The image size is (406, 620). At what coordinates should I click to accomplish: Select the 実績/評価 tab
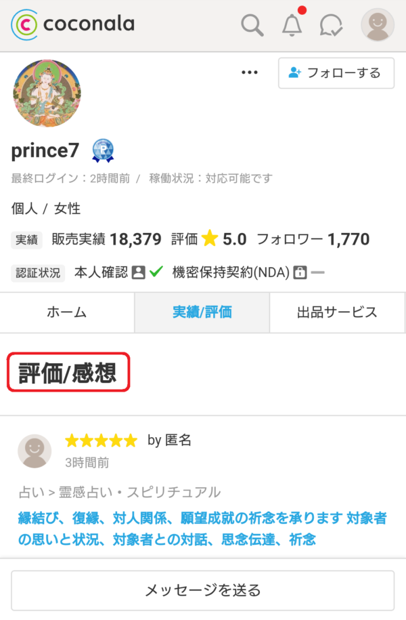tap(202, 312)
